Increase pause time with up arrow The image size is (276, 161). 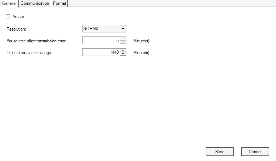(123, 39)
